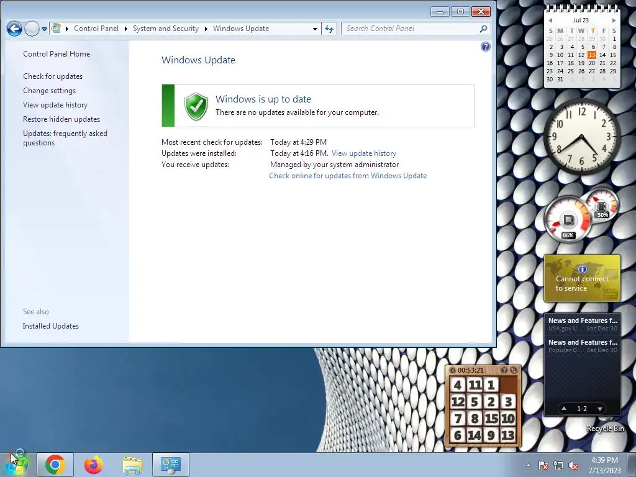The image size is (636, 477).
Task: Expand the arrow after Control Panel breadcrumb
Action: (x=125, y=29)
